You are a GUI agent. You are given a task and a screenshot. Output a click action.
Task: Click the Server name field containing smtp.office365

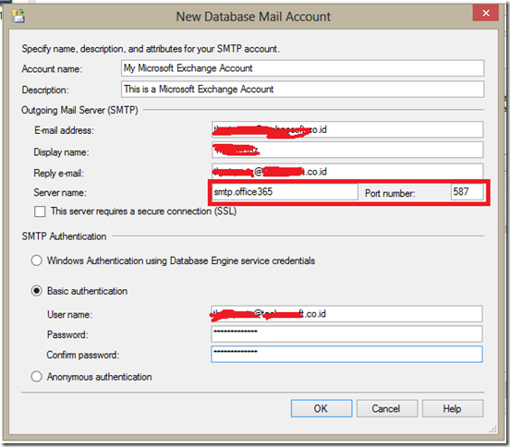[x=285, y=192]
